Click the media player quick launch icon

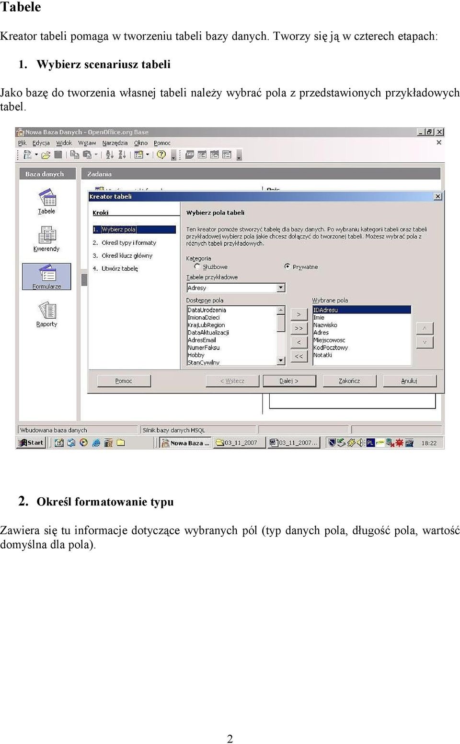point(84,443)
